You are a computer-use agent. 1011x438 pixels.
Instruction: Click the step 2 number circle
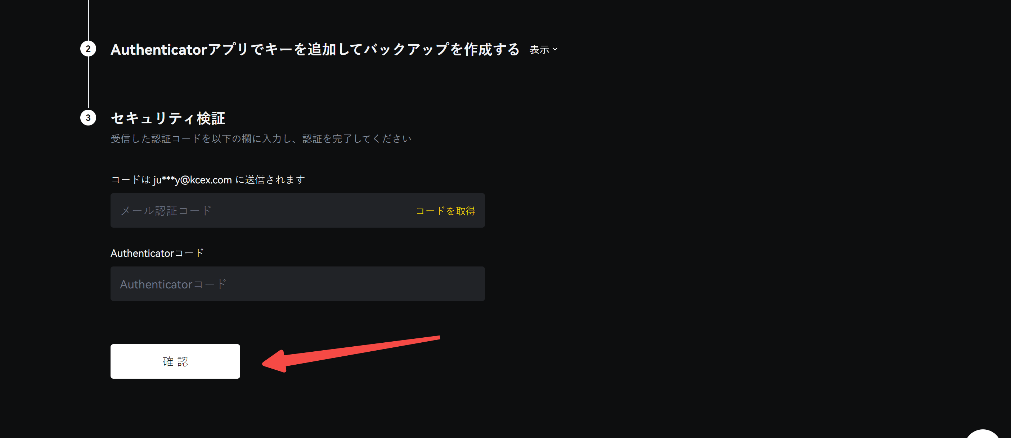point(88,49)
